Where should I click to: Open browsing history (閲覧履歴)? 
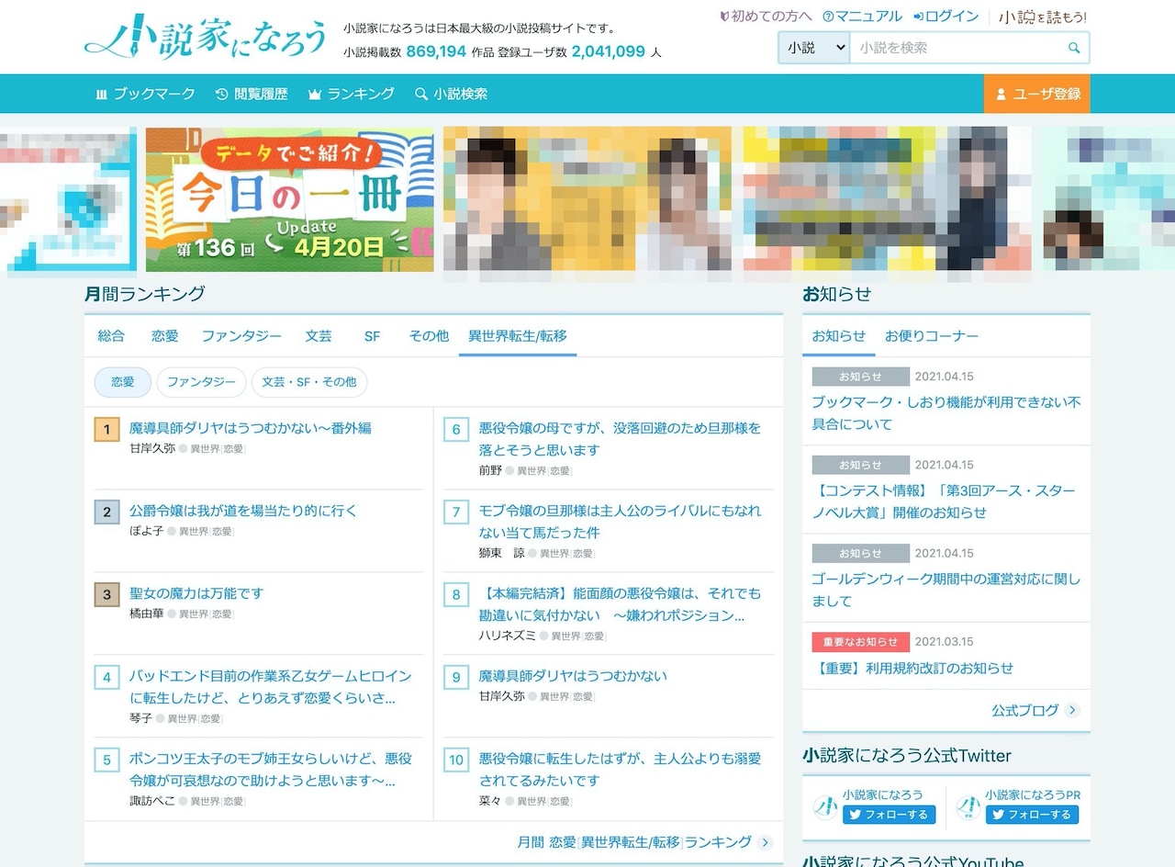tap(252, 94)
